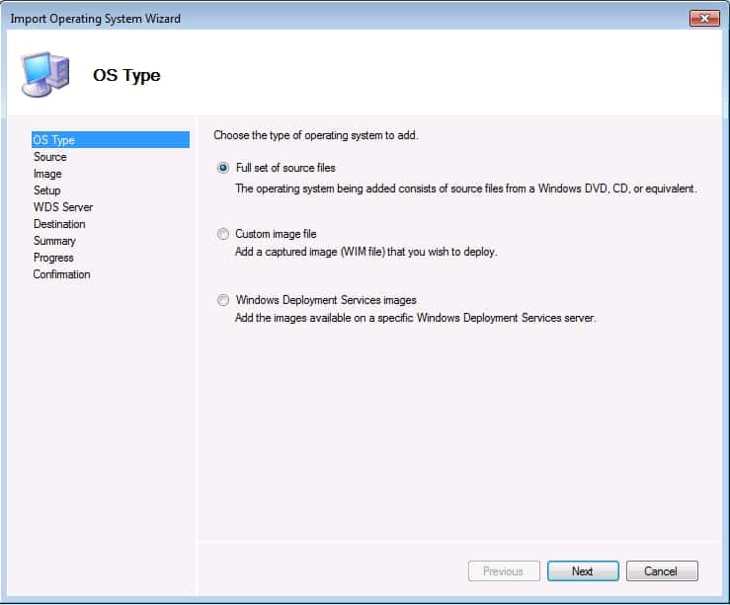Click the description mentioning Windows DVD, CD
The height and width of the screenshot is (605, 730).
(x=466, y=189)
